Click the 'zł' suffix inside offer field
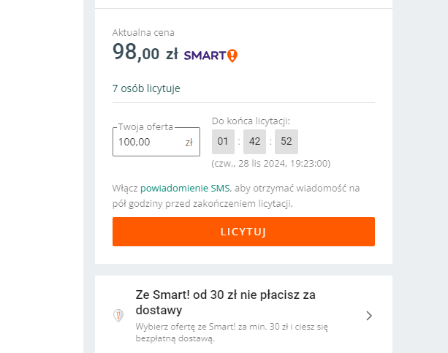The image size is (448, 353). point(189,142)
